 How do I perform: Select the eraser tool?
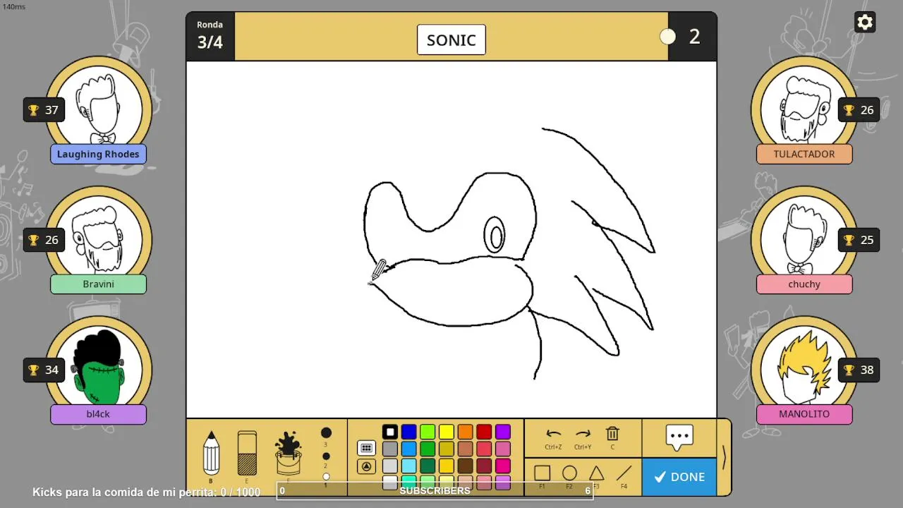pos(247,452)
